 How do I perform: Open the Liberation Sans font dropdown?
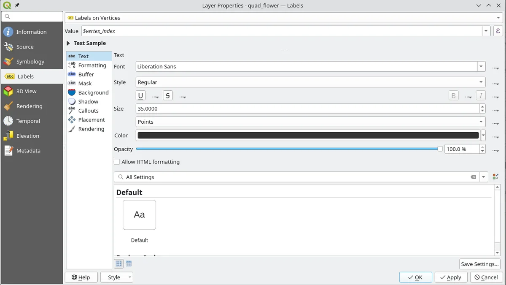point(481,67)
